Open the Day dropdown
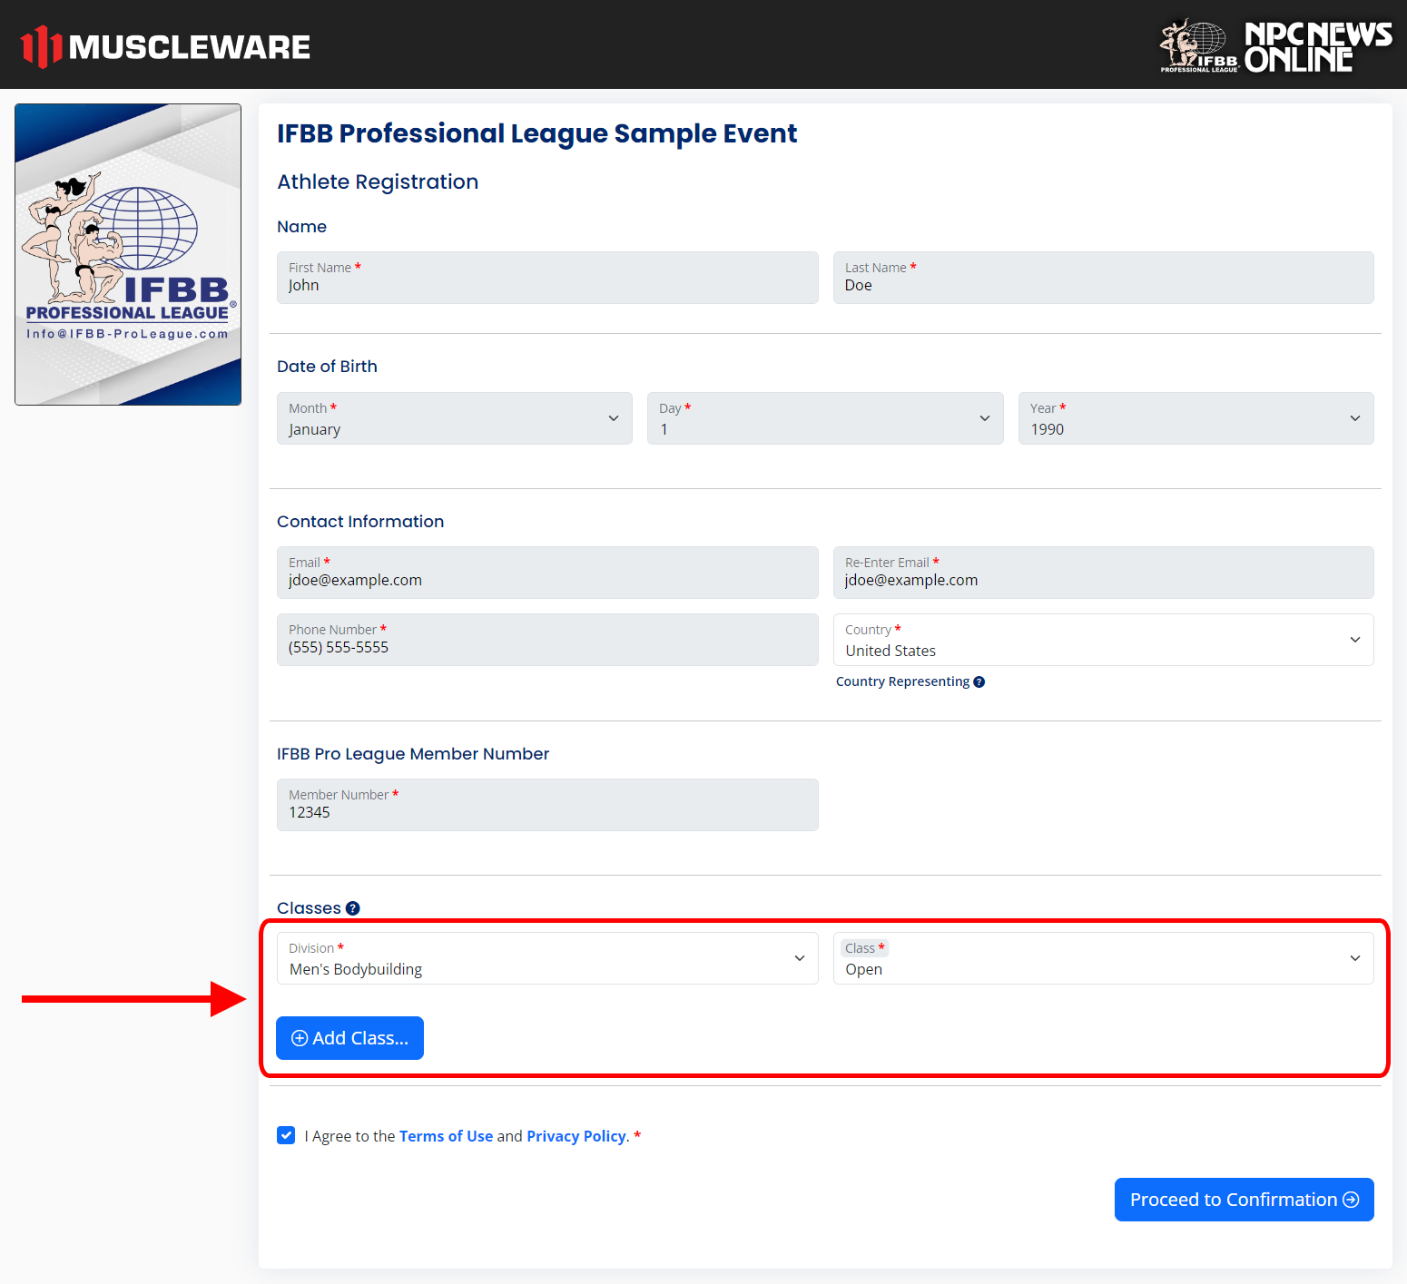 coord(824,418)
